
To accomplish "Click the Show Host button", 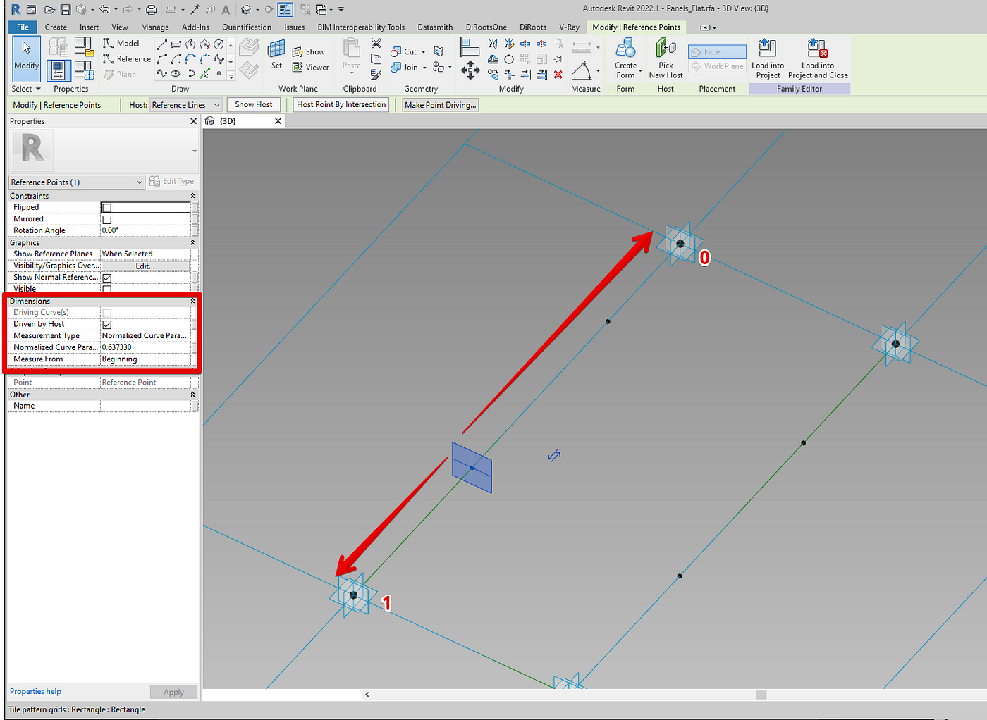I will click(x=254, y=104).
